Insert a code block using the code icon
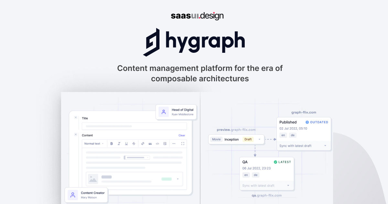The width and height of the screenshot is (388, 204). coord(157,143)
